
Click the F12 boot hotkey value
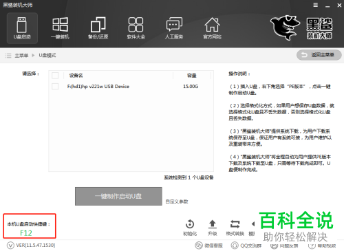[x=26, y=233]
